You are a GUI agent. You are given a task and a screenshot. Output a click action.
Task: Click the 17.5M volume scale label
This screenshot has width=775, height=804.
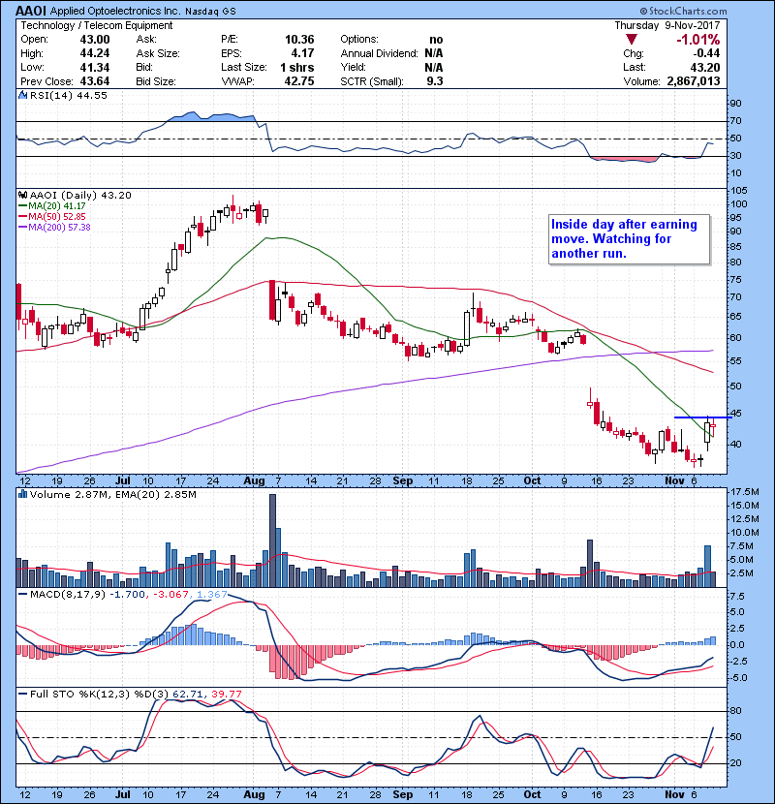pyautogui.click(x=745, y=492)
